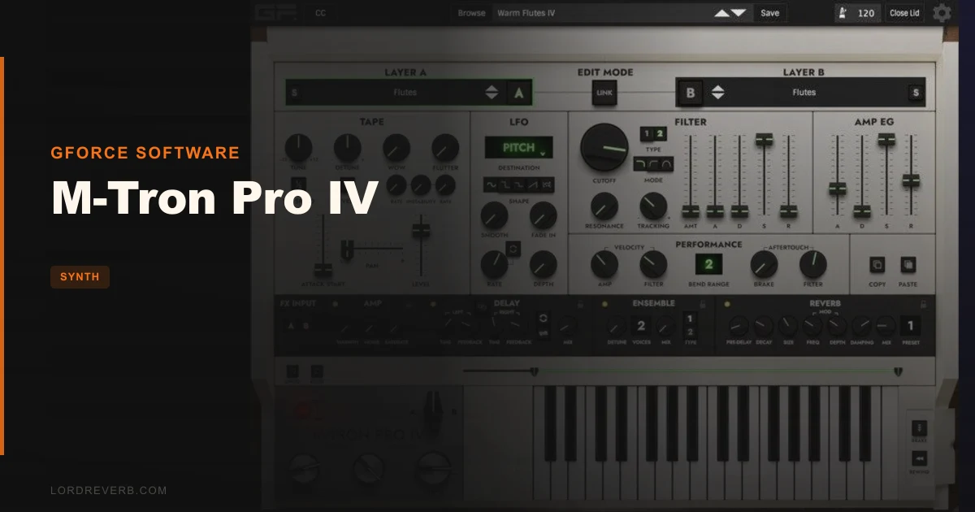Click the Brake button beside keyboard
The width and height of the screenshot is (975, 512).
tap(920, 428)
